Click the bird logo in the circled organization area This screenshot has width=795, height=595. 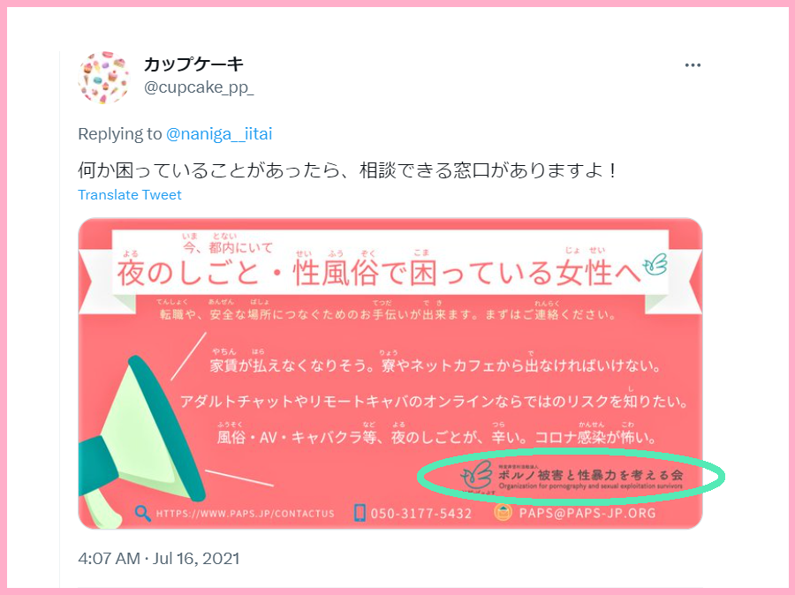[477, 476]
